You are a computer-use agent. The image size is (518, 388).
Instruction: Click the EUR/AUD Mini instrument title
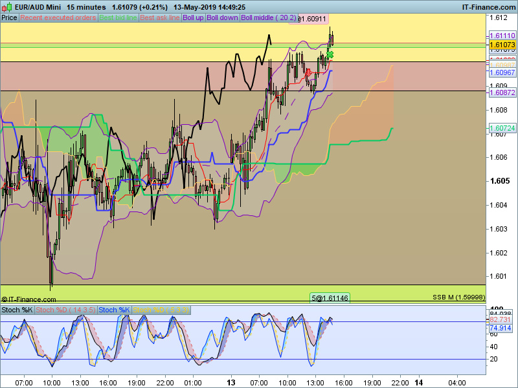point(38,7)
